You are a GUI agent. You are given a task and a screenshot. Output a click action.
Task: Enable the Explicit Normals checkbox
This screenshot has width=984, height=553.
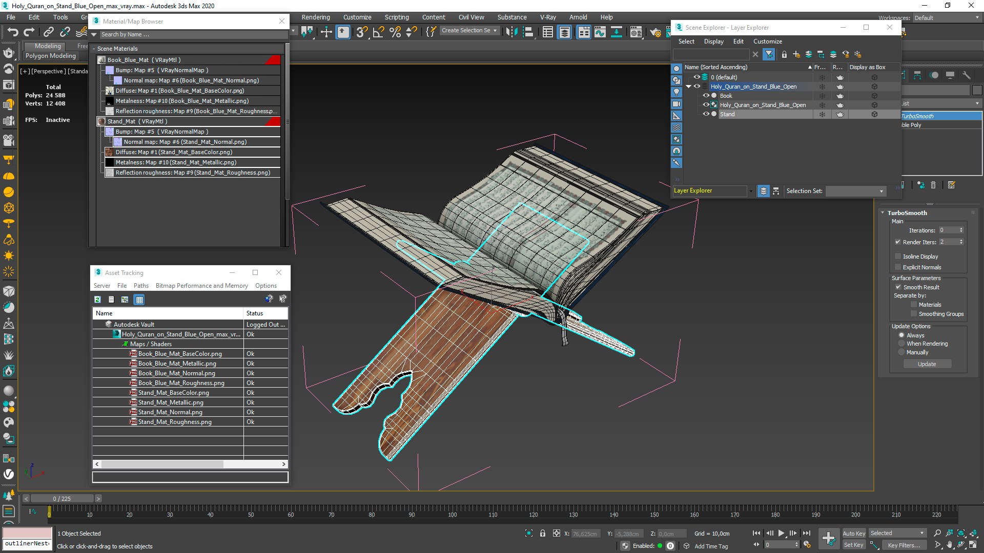pyautogui.click(x=898, y=267)
